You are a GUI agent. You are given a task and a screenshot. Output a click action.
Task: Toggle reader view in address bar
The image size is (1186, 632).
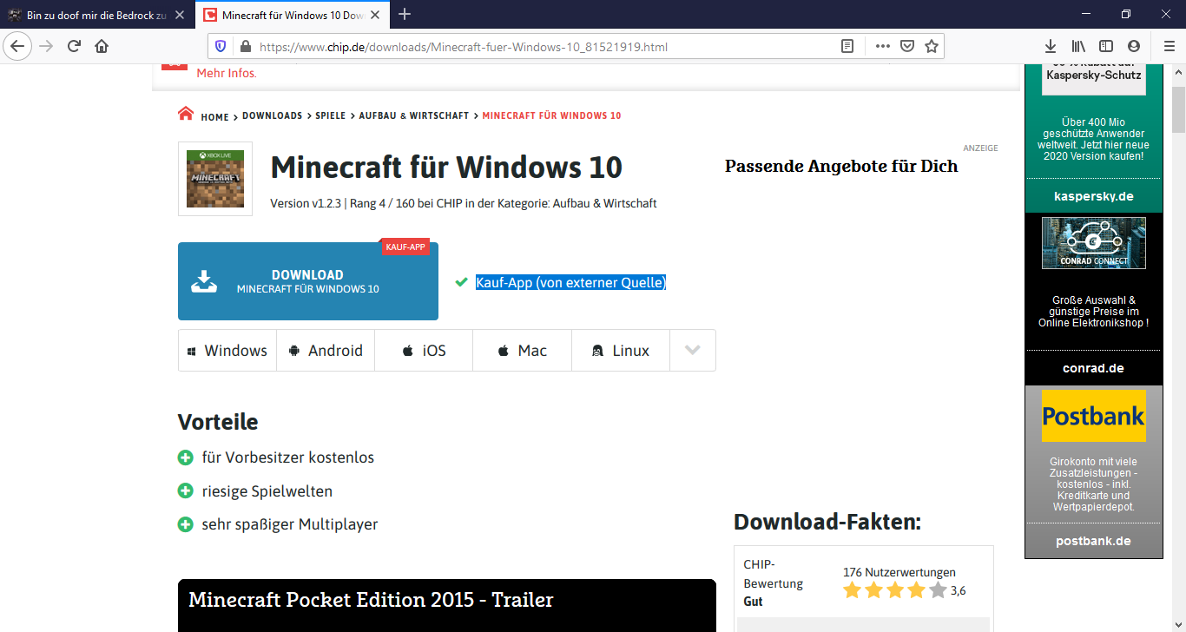click(847, 47)
